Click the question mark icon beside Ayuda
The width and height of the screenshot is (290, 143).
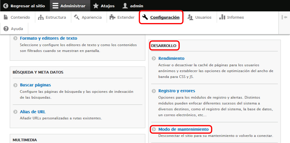pos(6,29)
